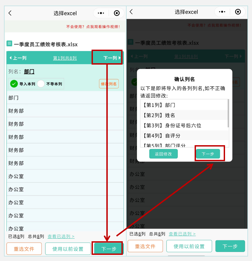This screenshot has width=252, height=261.
Task: Go to 下一列 on left screen
Action: coord(112,58)
